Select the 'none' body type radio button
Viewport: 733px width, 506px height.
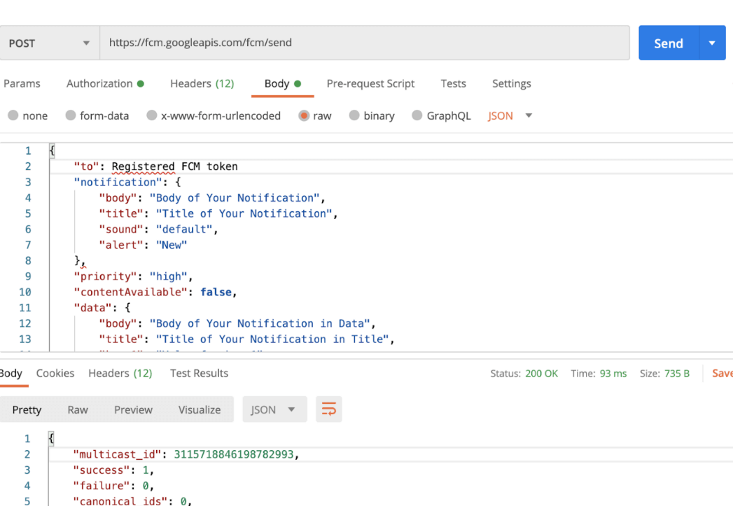coord(13,116)
